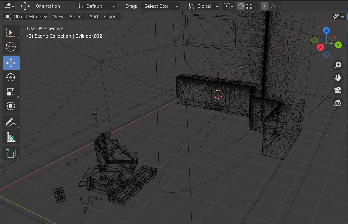
Task: Toggle proportional editing circle icon
Action: (264, 6)
